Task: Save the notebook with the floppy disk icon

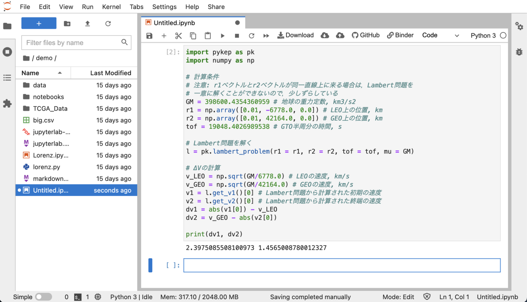Action: coord(149,36)
